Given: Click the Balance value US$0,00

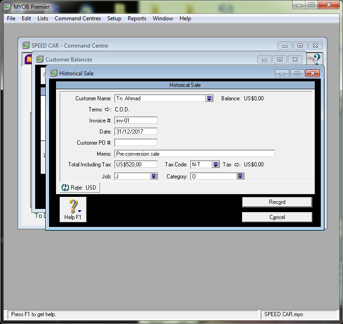Looking at the screenshot, I should click(x=254, y=98).
